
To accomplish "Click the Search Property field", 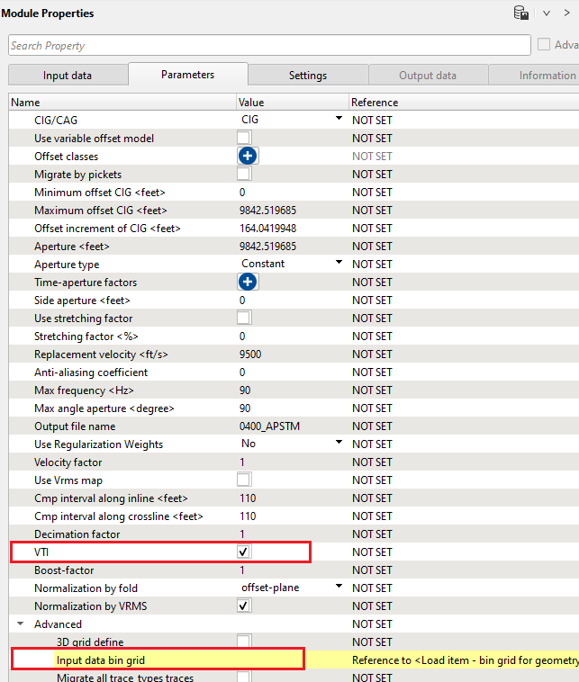I will [x=268, y=46].
